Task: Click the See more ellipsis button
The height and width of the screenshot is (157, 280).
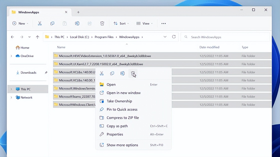Action: [x=163, y=23]
